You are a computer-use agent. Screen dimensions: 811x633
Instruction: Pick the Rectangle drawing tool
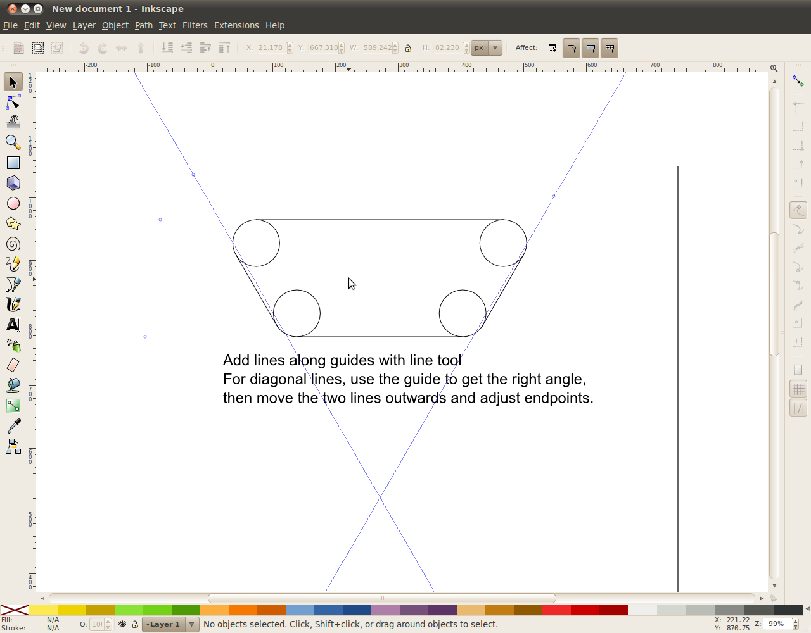[13, 163]
